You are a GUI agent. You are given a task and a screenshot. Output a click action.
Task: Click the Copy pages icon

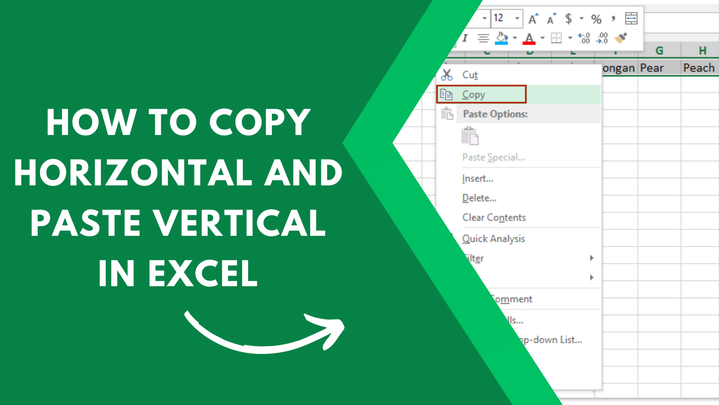[446, 94]
